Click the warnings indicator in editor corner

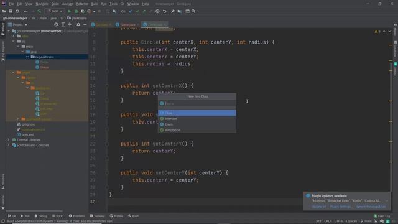pos(377,32)
